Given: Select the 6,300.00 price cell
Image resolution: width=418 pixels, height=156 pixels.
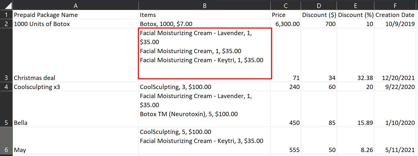Looking at the screenshot, I should [x=286, y=24].
